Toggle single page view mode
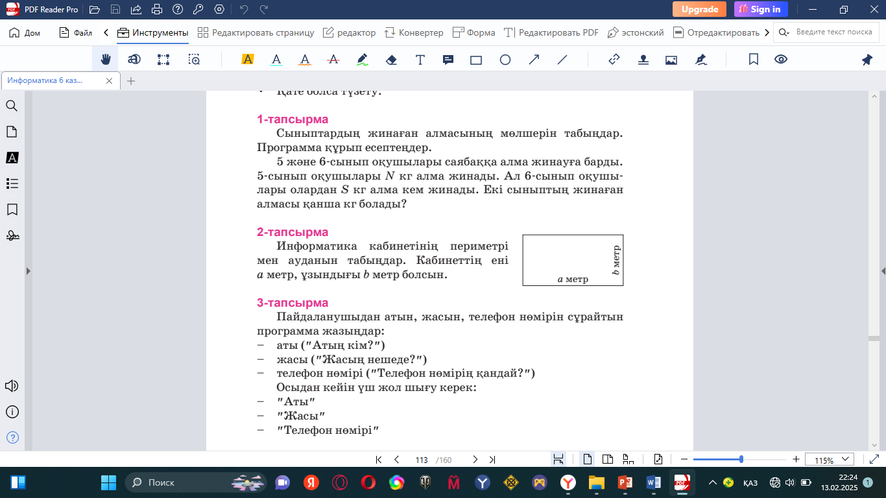 click(x=588, y=460)
